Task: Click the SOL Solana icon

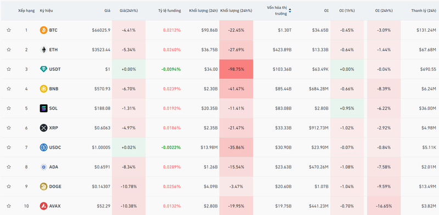Action: [x=43, y=108]
